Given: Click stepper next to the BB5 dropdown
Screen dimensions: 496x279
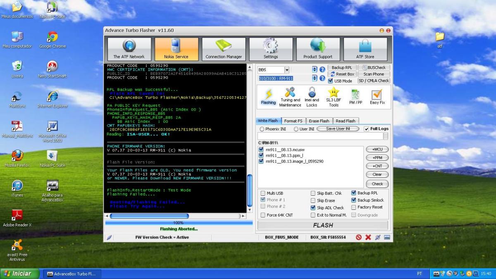Looking at the screenshot, I should [x=315, y=69].
